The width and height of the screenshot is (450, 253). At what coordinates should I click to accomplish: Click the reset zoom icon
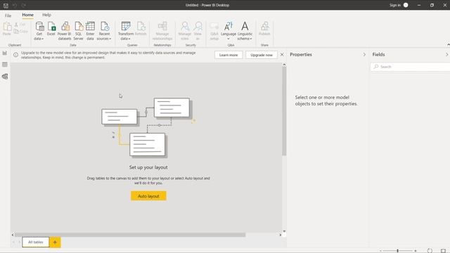click(430, 251)
